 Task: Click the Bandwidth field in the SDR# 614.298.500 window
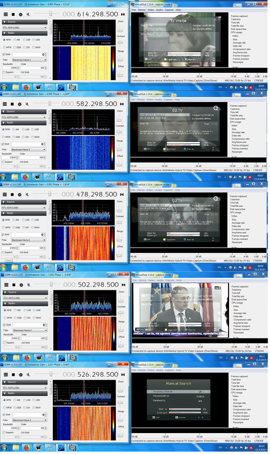[10, 68]
